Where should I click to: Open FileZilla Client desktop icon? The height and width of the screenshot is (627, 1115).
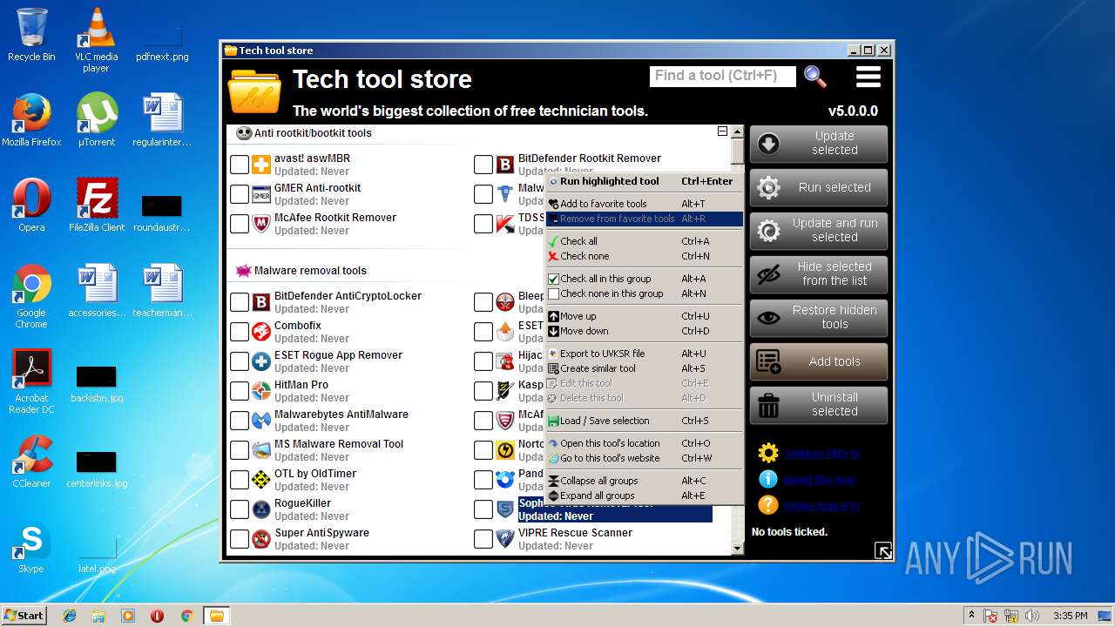[97, 205]
